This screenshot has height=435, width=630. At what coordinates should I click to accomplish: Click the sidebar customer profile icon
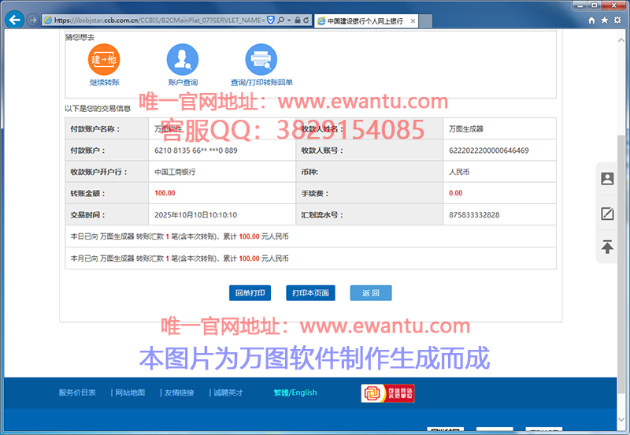(607, 179)
